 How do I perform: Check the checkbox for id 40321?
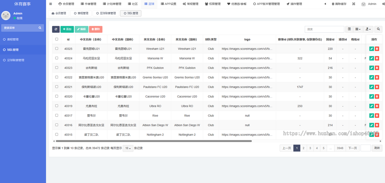[x=57, y=86]
